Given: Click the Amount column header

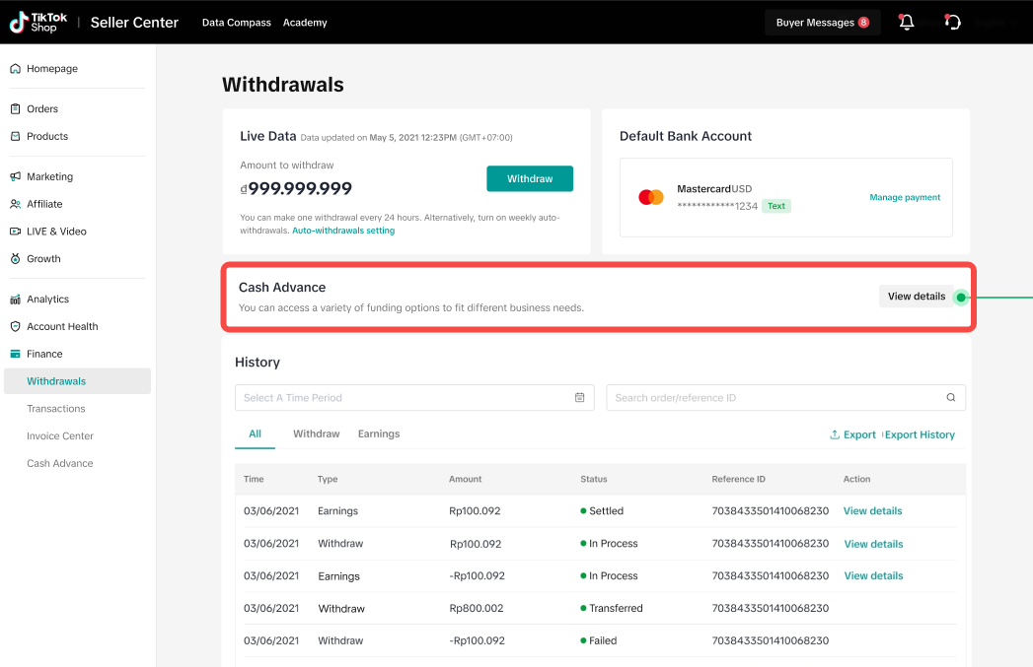Looking at the screenshot, I should (x=465, y=479).
